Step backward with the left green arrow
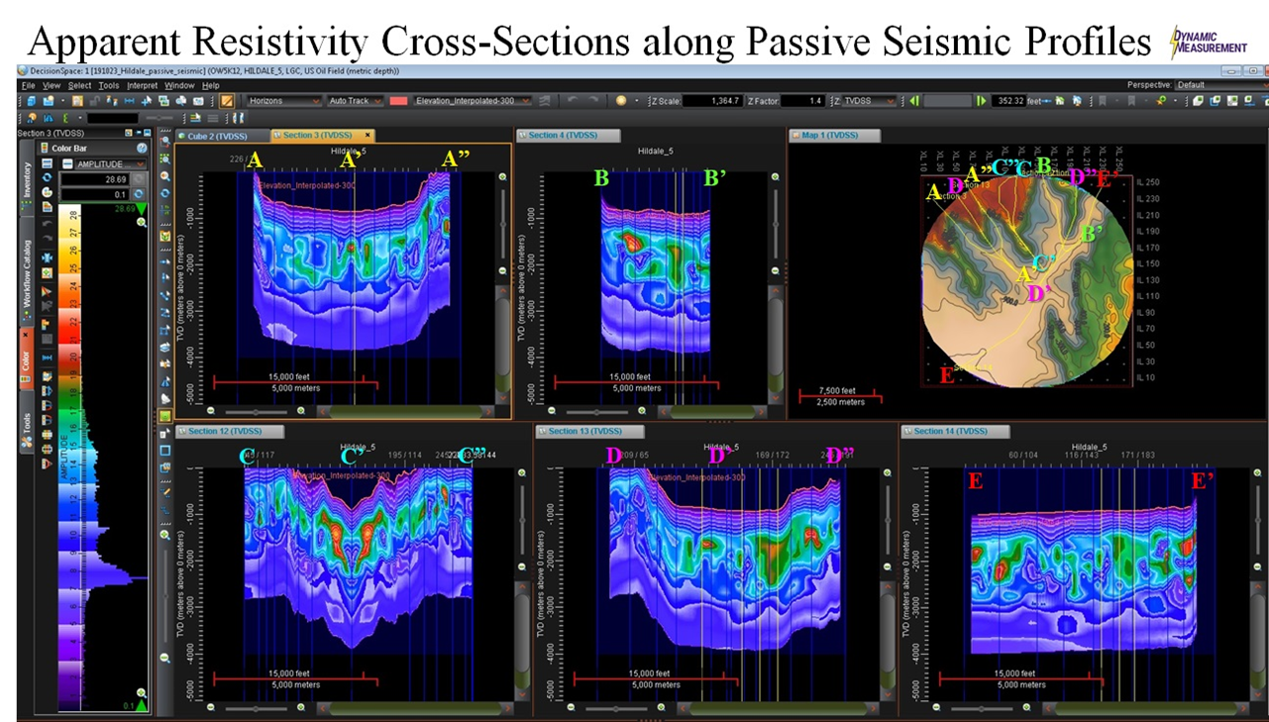Screen dimensions: 1269x722 913,101
